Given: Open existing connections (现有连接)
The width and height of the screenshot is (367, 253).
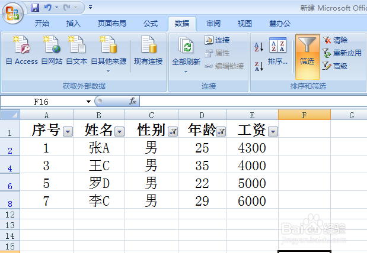Looking at the screenshot, I should (x=148, y=50).
